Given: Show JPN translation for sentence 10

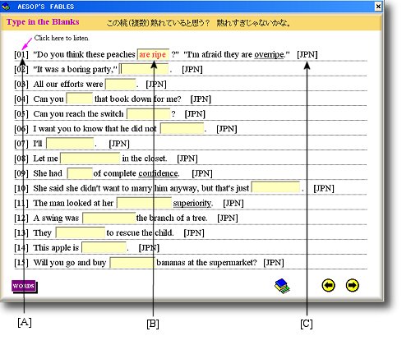Looking at the screenshot, I should (x=324, y=188).
